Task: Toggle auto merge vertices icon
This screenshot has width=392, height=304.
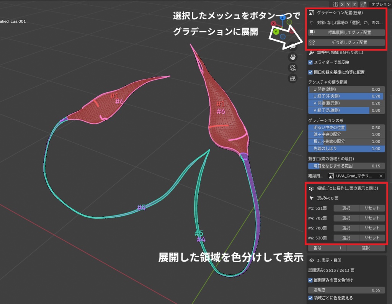Action: point(363,4)
